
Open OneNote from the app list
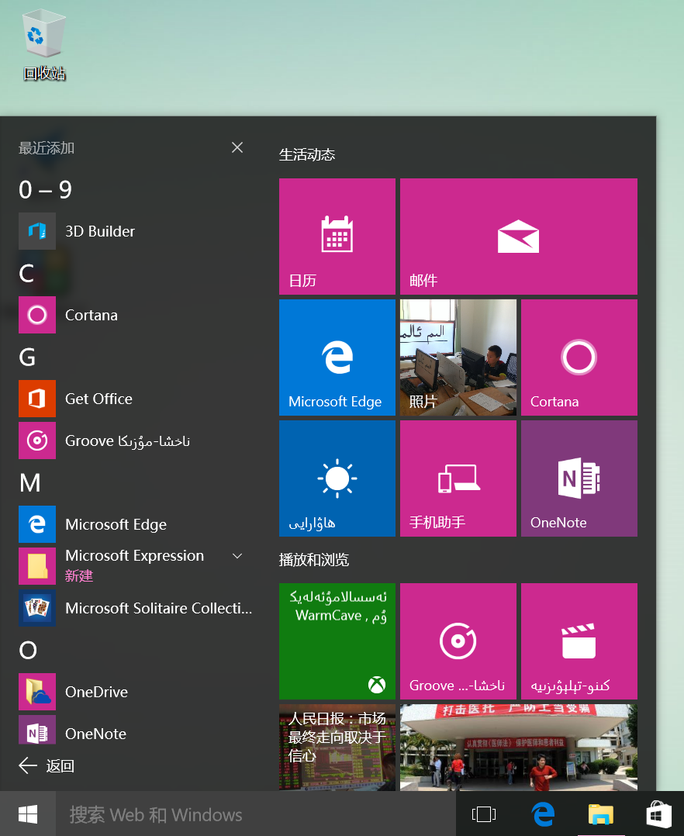[x=136, y=731]
